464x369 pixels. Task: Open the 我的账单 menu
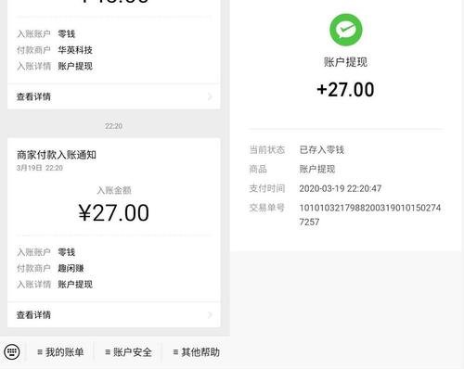60,352
